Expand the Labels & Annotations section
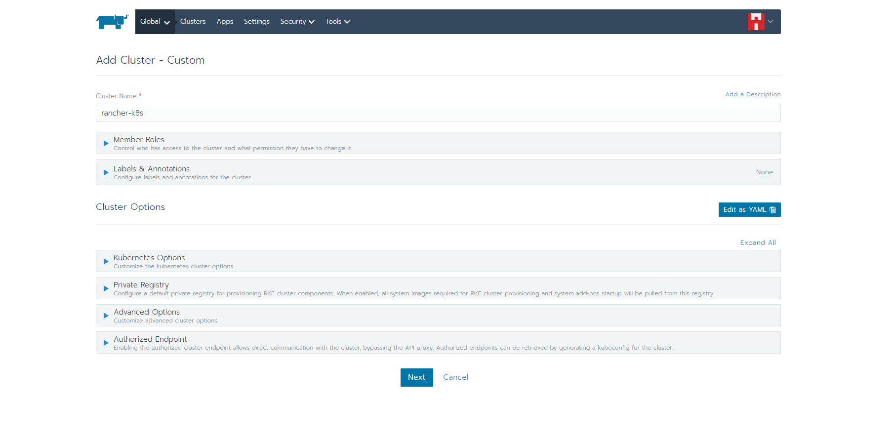 click(438, 172)
